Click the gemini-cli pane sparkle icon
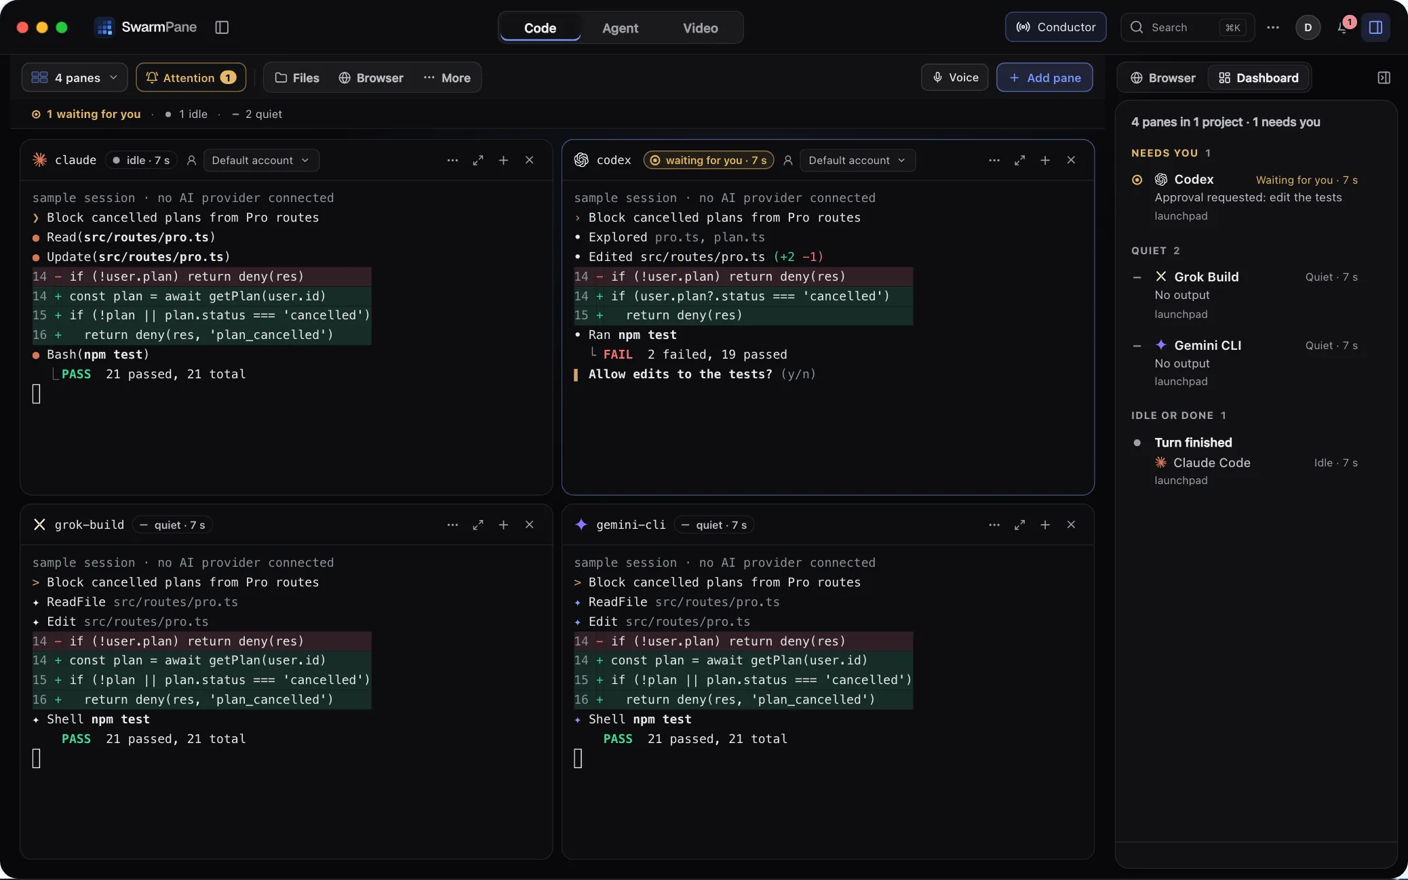 pos(581,524)
